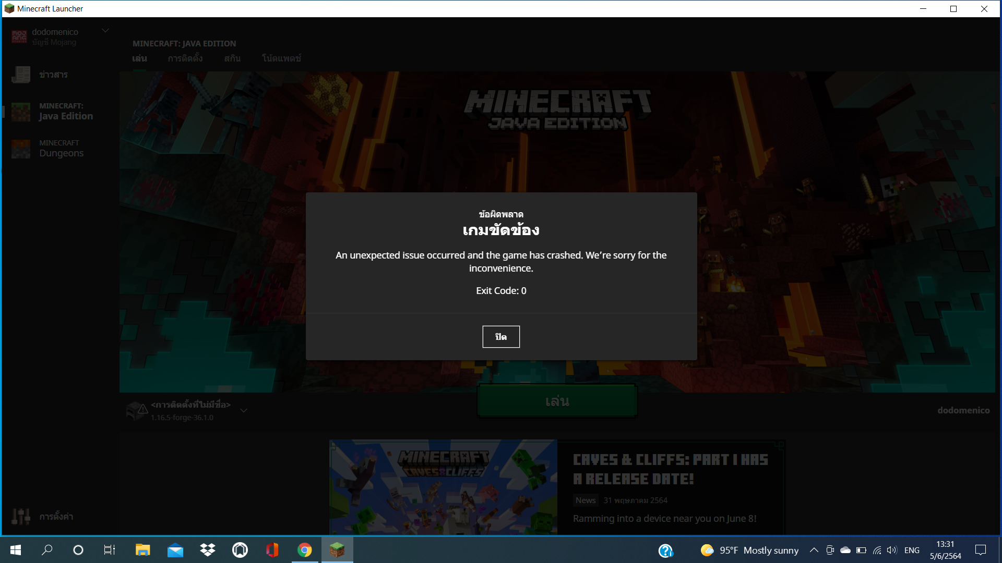This screenshot has width=1002, height=563.
Task: Open the Mail app in taskbar
Action: pos(175,550)
